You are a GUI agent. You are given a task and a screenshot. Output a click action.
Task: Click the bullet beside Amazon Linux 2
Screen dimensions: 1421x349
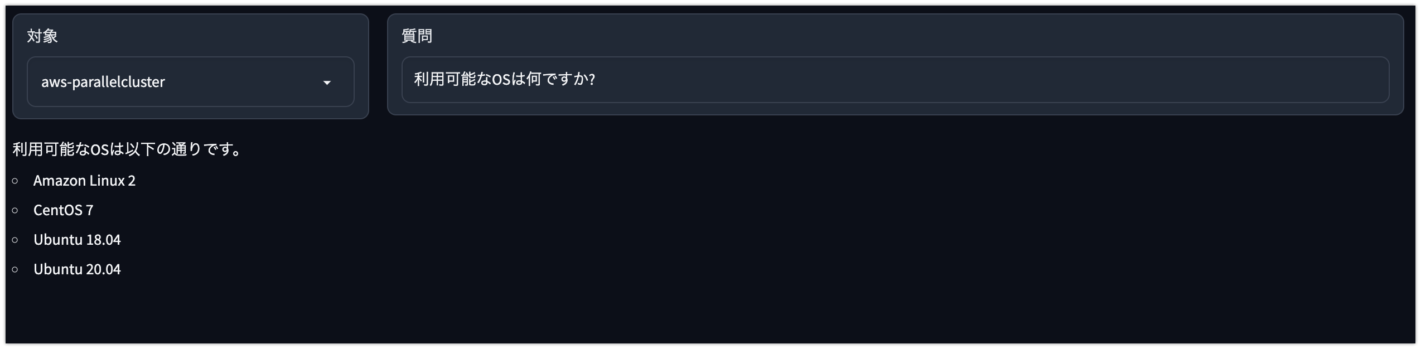15,181
